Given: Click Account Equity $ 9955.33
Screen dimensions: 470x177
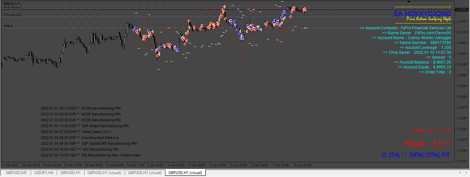Looking at the screenshot, I should [x=425, y=67].
